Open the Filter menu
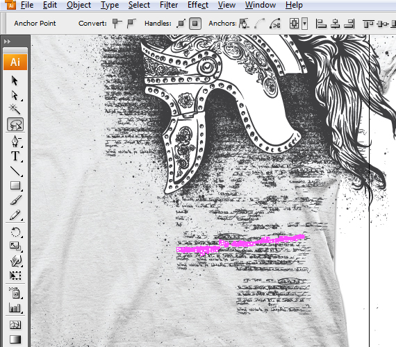Viewport: 396px width, 347px height. click(169, 5)
